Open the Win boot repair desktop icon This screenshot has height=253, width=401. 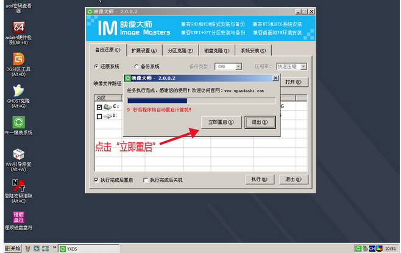pyautogui.click(x=19, y=154)
